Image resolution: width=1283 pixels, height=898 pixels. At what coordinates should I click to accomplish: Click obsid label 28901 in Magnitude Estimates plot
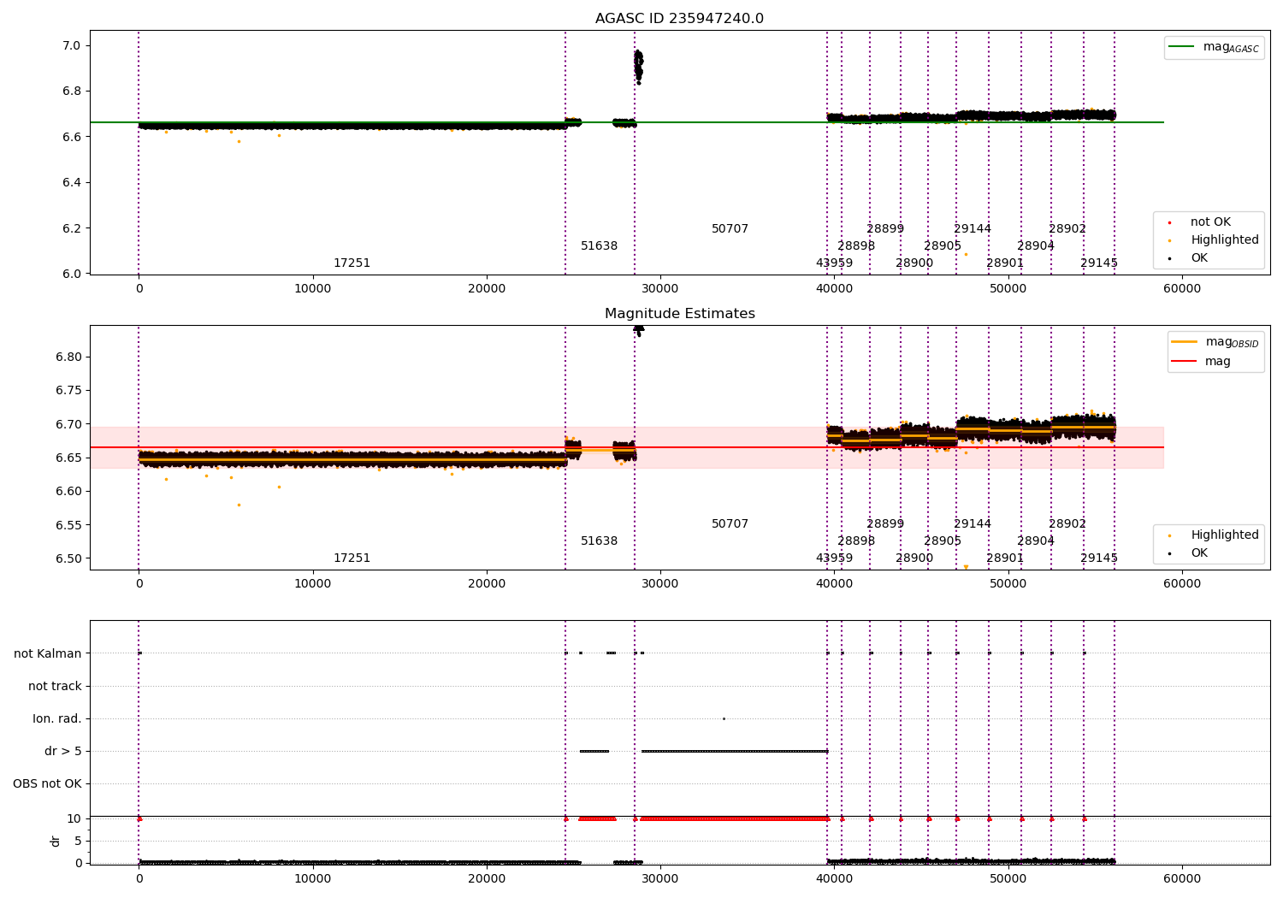pyautogui.click(x=1005, y=558)
